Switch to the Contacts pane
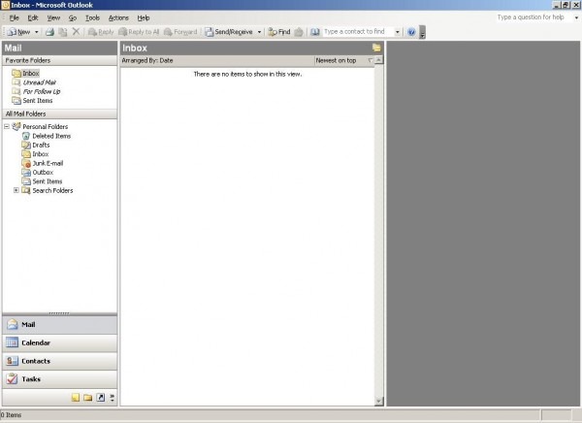Viewport: 582px width, 423px height. 59,361
